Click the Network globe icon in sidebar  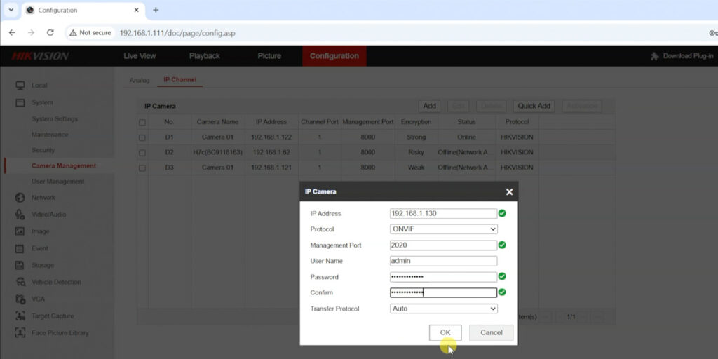pyautogui.click(x=20, y=198)
